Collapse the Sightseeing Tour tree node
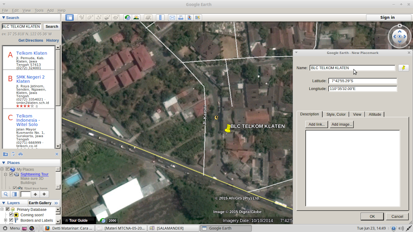Screen dimensions: 413x232 point(5,174)
